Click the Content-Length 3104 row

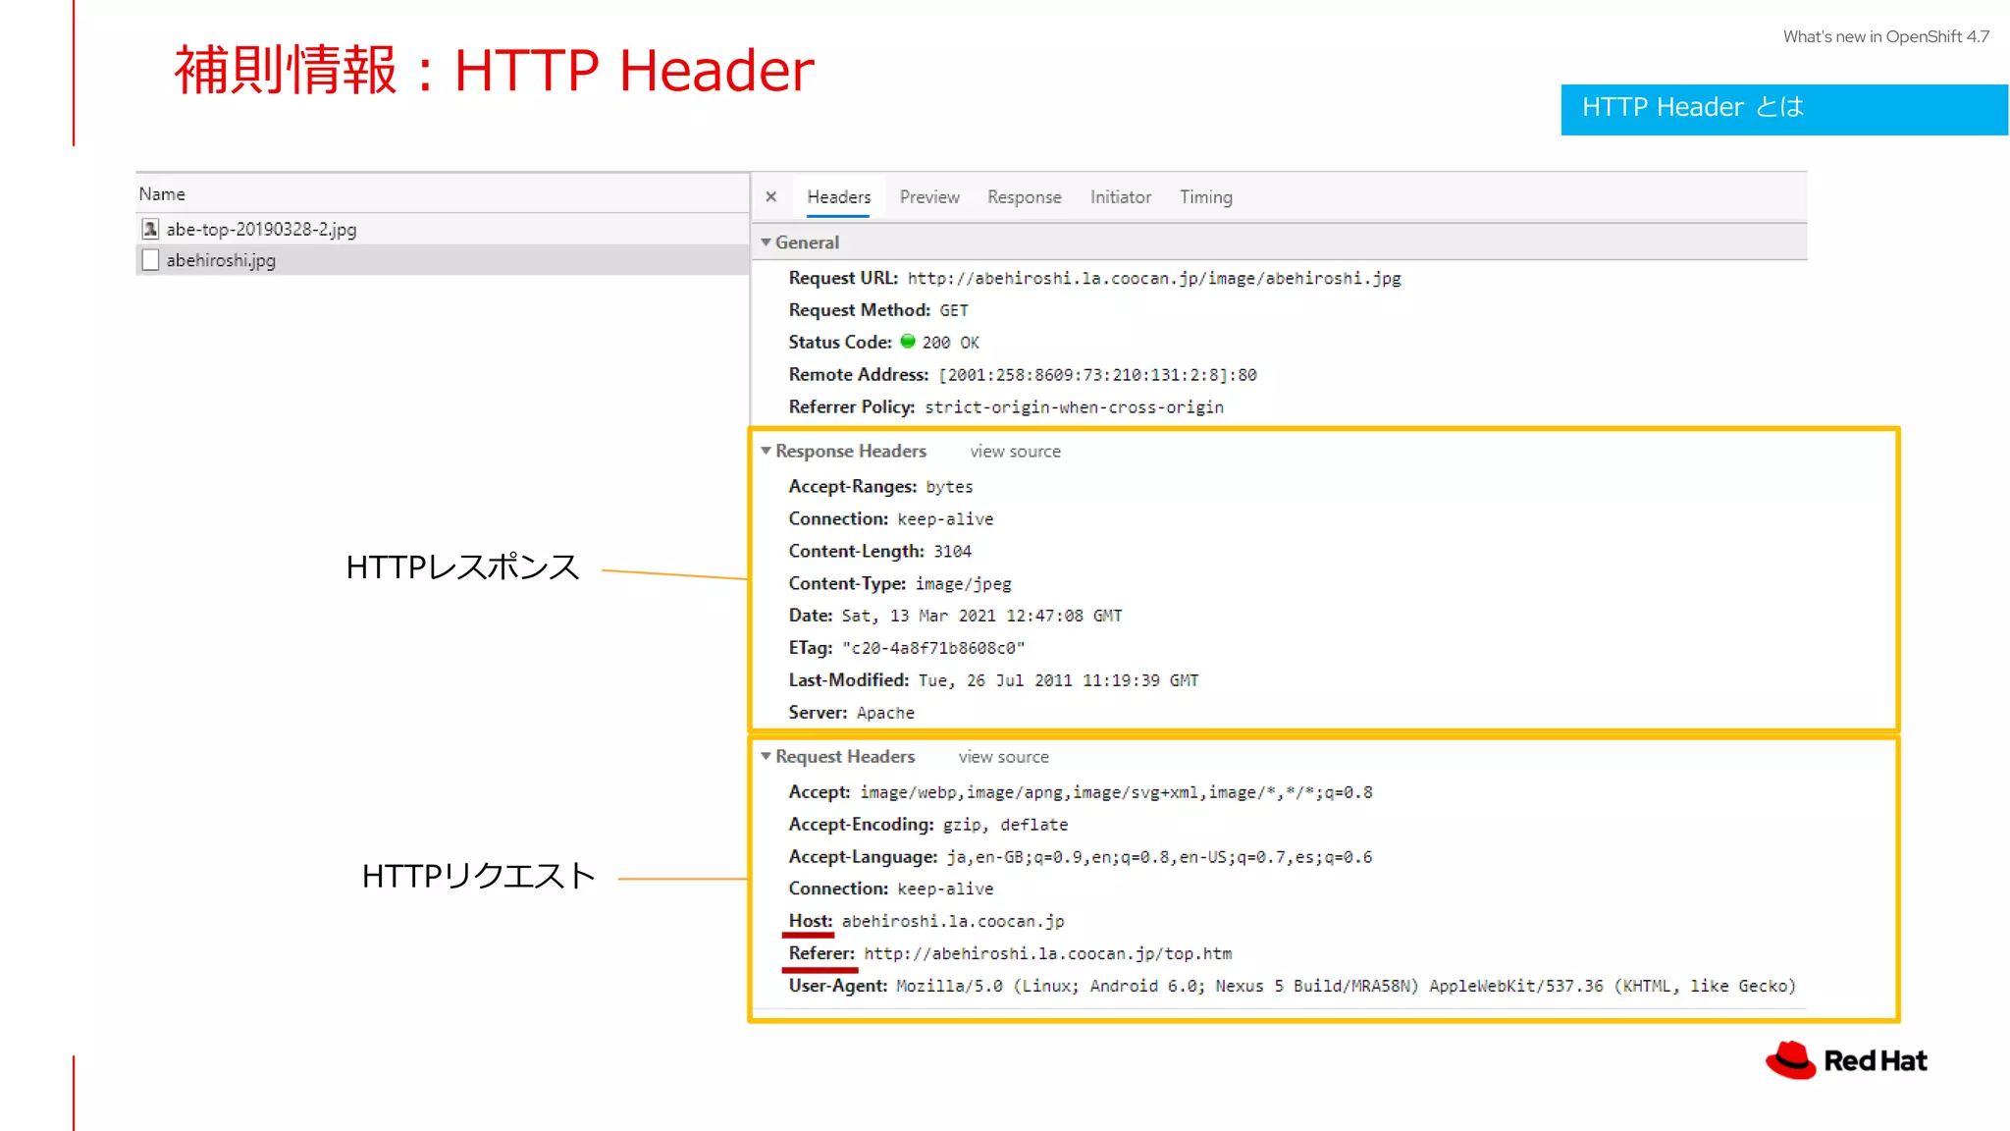879,552
